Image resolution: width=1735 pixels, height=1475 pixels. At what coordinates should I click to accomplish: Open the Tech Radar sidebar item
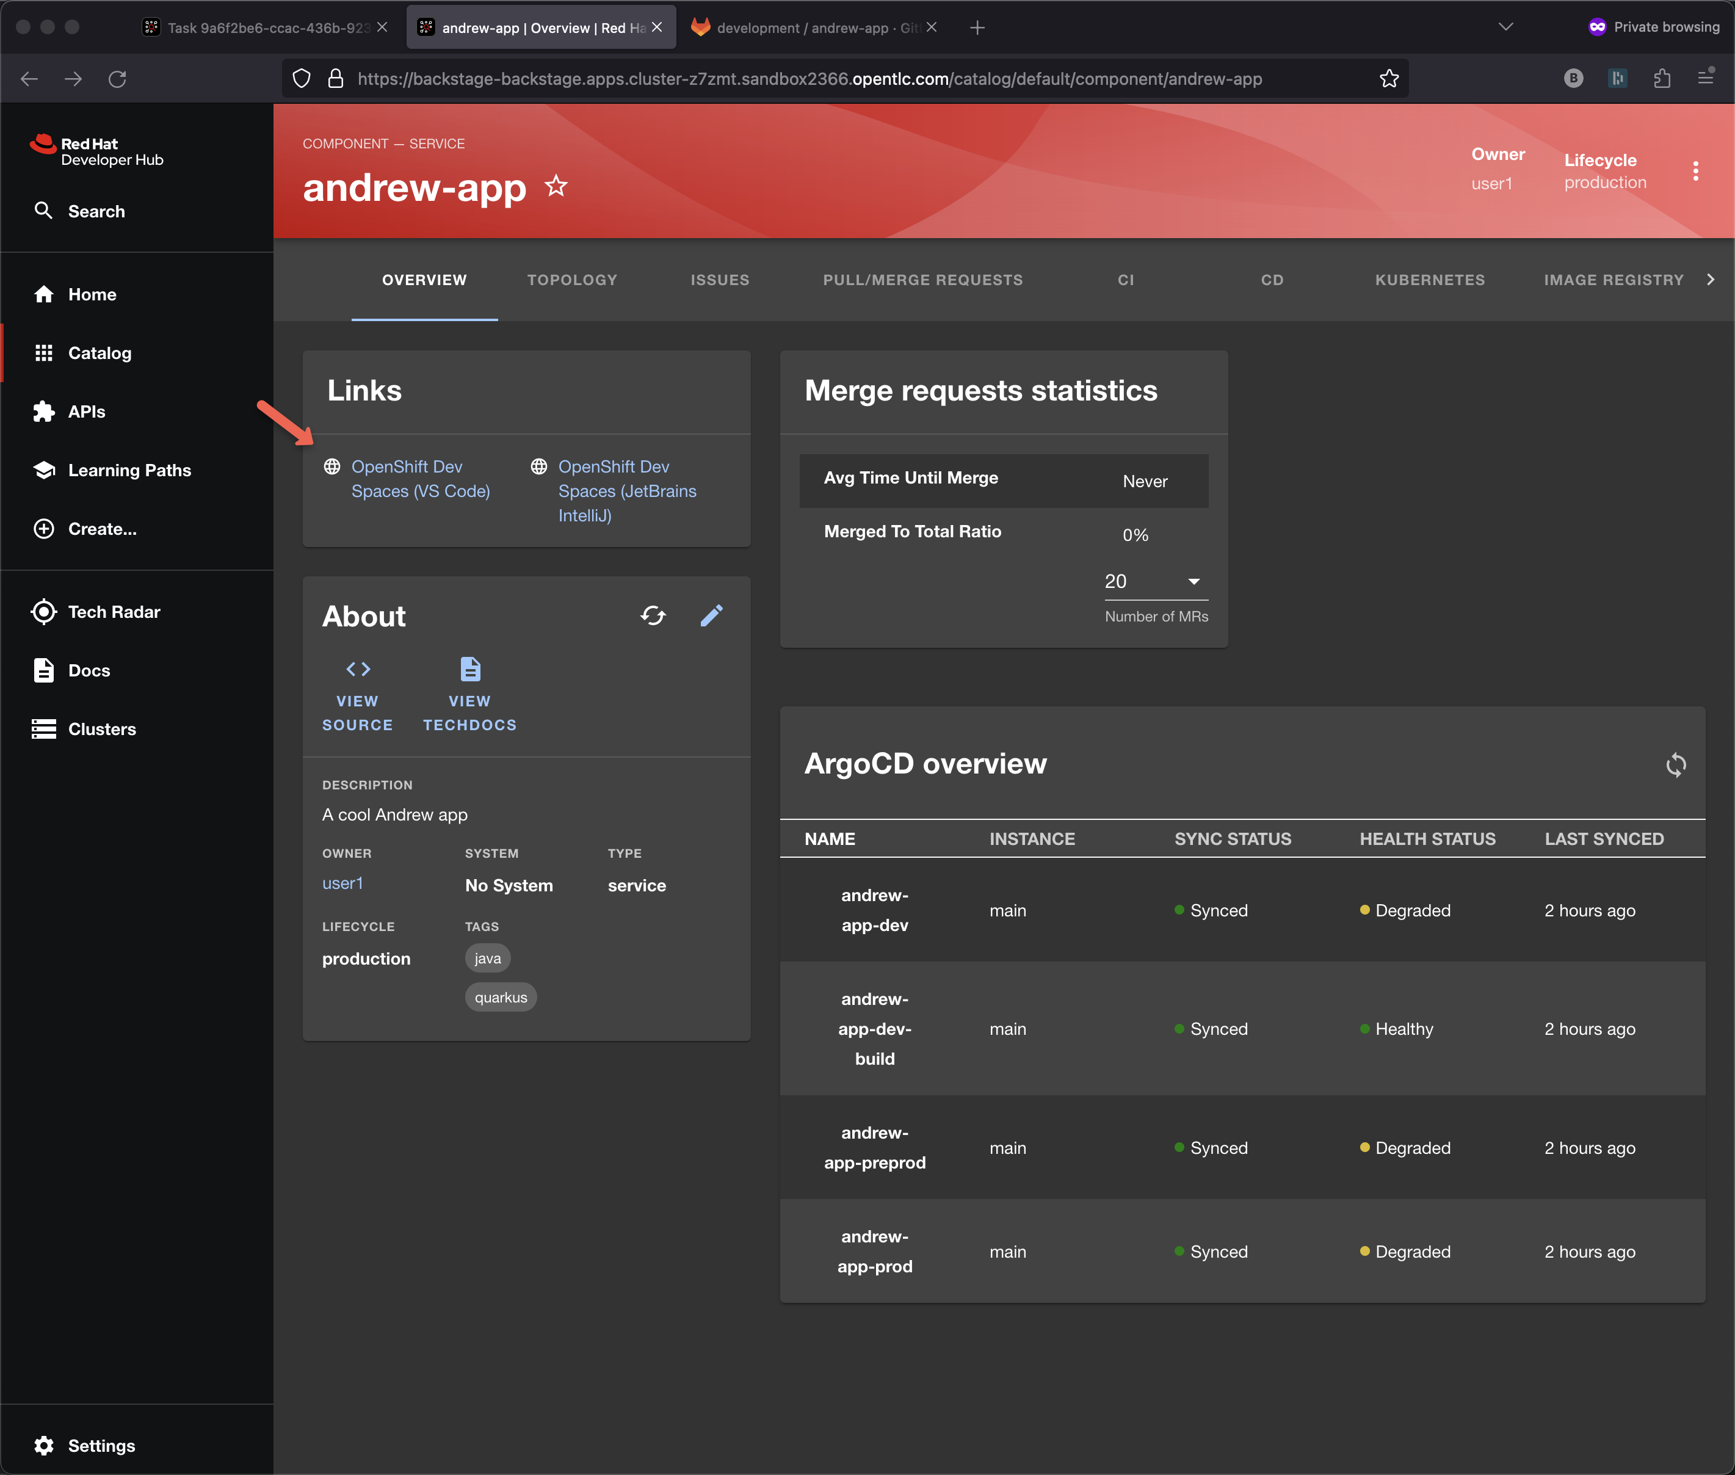click(x=114, y=611)
